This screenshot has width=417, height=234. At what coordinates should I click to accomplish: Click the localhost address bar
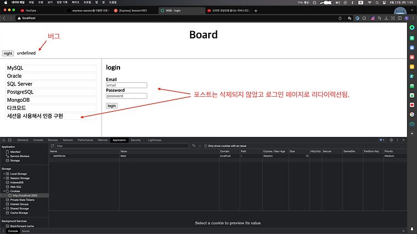(x=176, y=18)
